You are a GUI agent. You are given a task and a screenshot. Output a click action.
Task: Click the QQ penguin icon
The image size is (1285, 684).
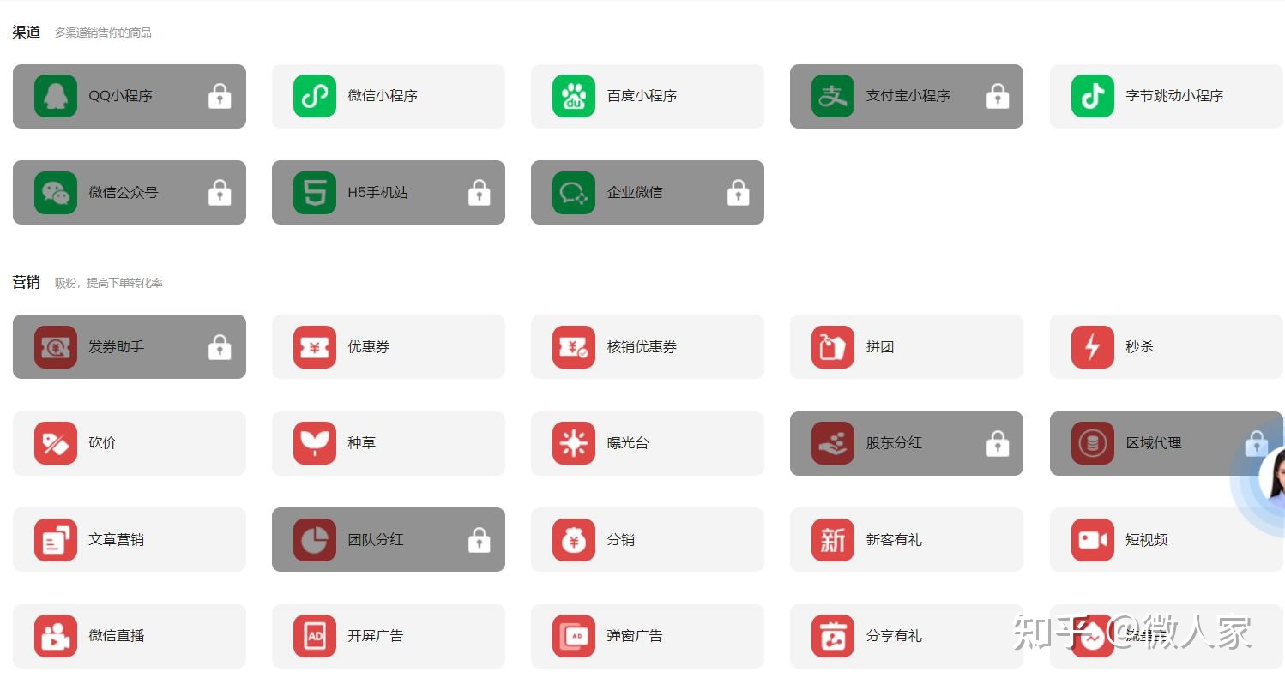(x=56, y=96)
